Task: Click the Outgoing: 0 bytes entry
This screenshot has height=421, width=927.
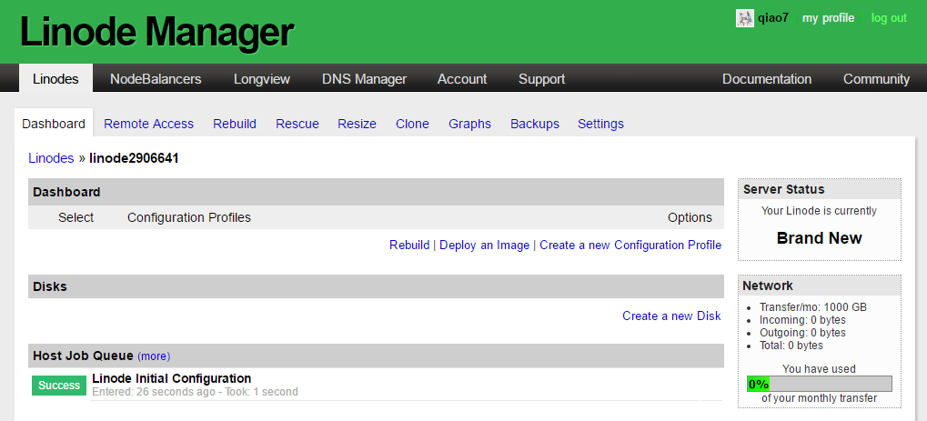Action: tap(803, 333)
